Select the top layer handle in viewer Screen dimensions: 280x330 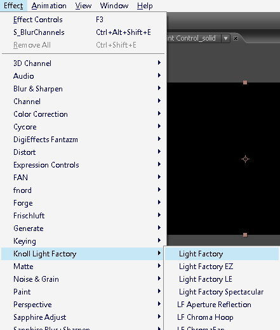[x=245, y=82]
